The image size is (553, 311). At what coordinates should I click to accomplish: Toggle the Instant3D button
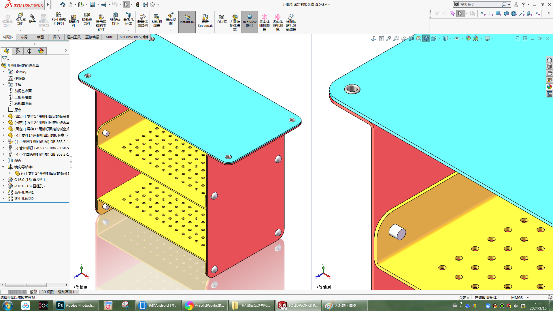(187, 22)
